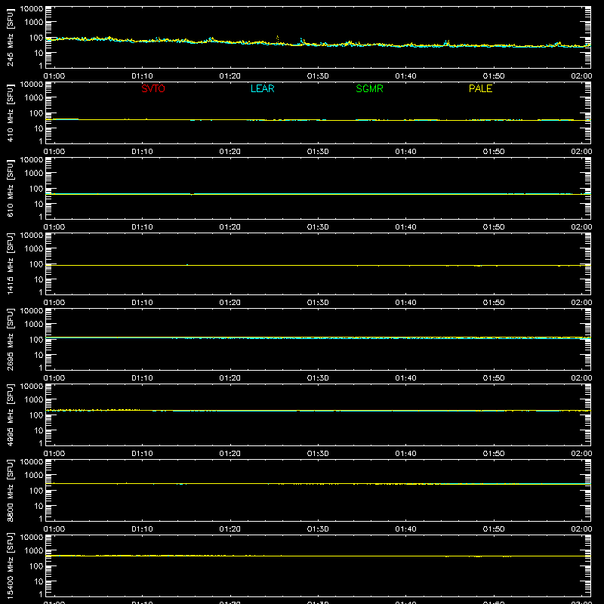Click the 01:10 tick label under 245 MHz panel

(x=142, y=76)
